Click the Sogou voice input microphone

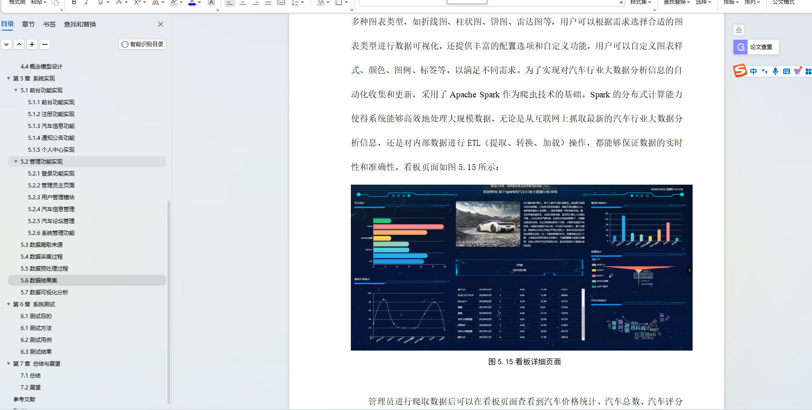pyautogui.click(x=775, y=71)
